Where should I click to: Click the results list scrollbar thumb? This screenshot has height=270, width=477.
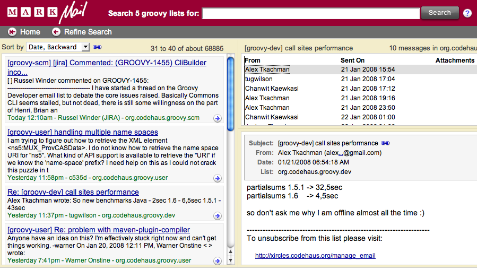pos(231,94)
